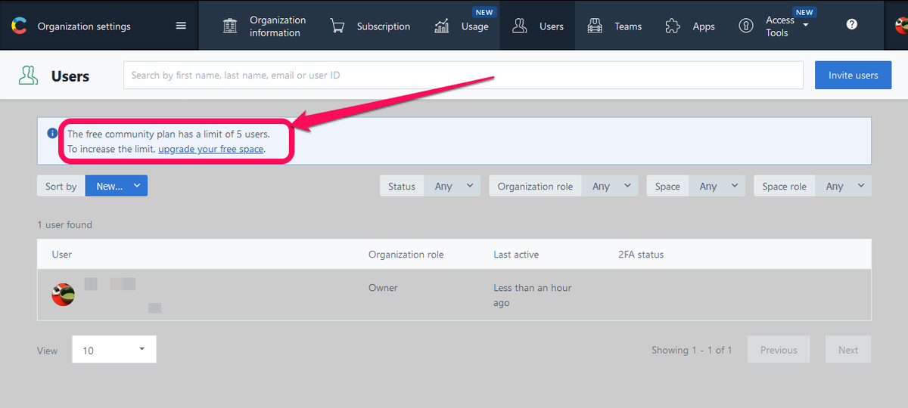The width and height of the screenshot is (908, 408).
Task: Click the Usage chart icon
Action: [442, 26]
